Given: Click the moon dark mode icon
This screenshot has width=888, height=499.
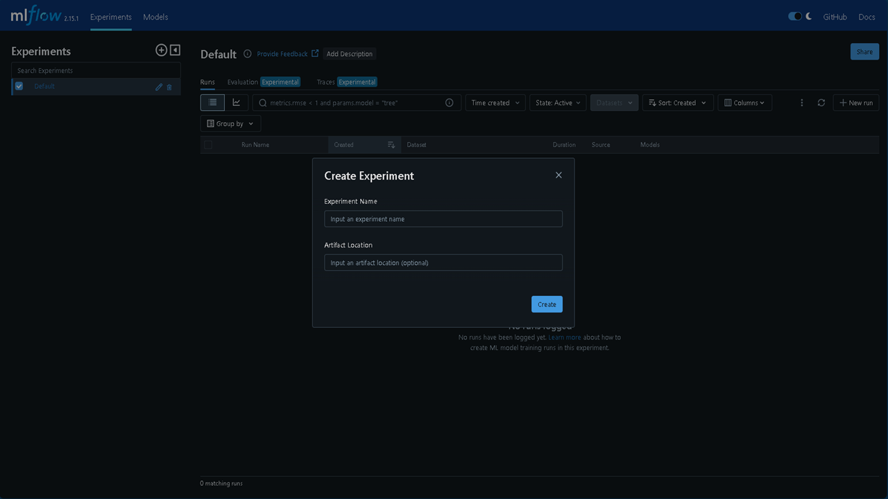Looking at the screenshot, I should click(809, 16).
